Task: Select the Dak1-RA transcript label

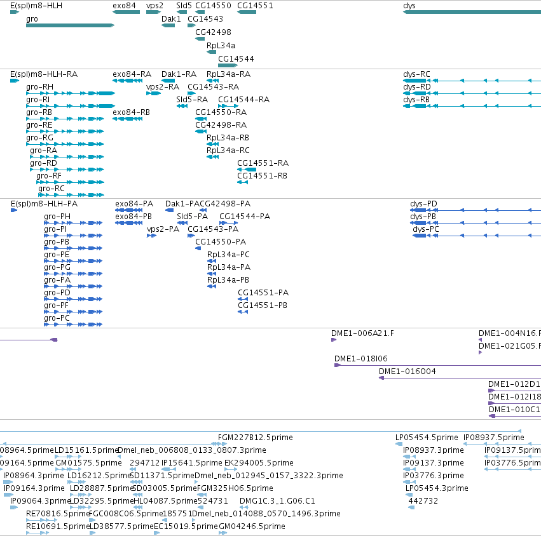Action: pos(179,74)
